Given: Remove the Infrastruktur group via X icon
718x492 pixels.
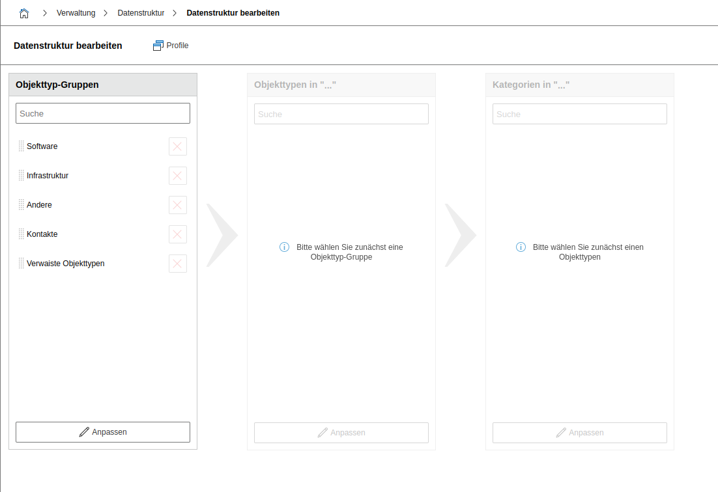Looking at the screenshot, I should click(177, 176).
